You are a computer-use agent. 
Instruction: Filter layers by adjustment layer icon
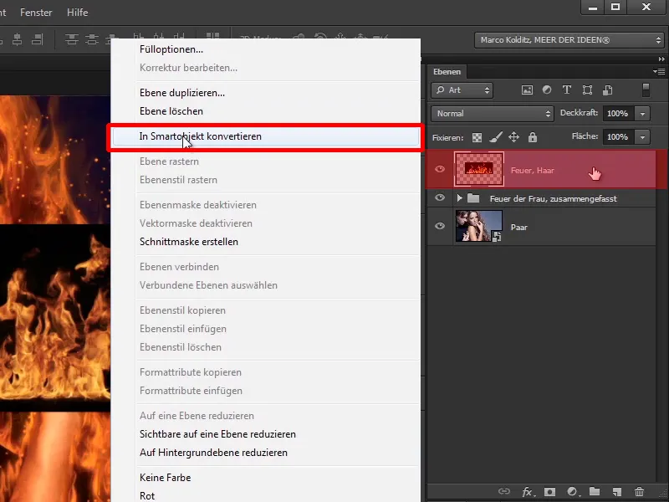click(547, 90)
